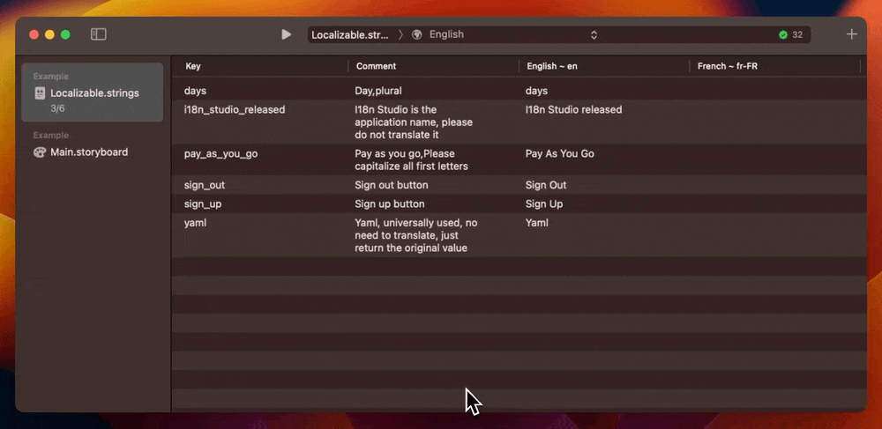Click the green checkmark status icon
The width and height of the screenshot is (882, 429).
click(x=783, y=35)
